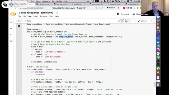
Task: Click the Wi-Fi icon in menu bar
Action: click(x=131, y=1)
